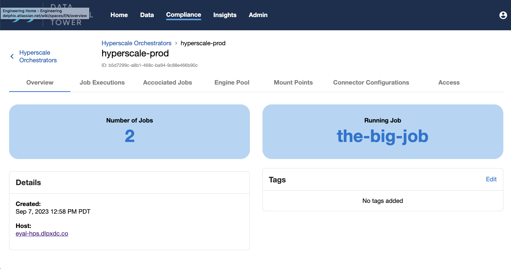This screenshot has height=269, width=511.
Task: Open the running job the-big-job
Action: [x=382, y=136]
